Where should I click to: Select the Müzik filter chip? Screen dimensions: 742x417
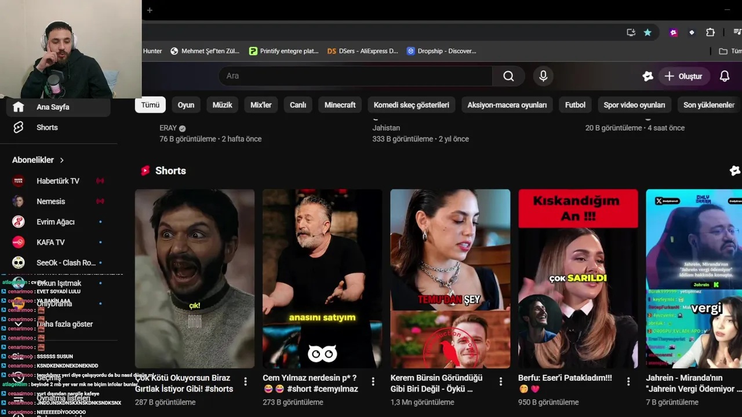(x=222, y=105)
